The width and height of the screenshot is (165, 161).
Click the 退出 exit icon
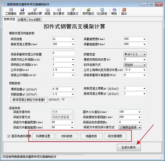coord(124,11)
